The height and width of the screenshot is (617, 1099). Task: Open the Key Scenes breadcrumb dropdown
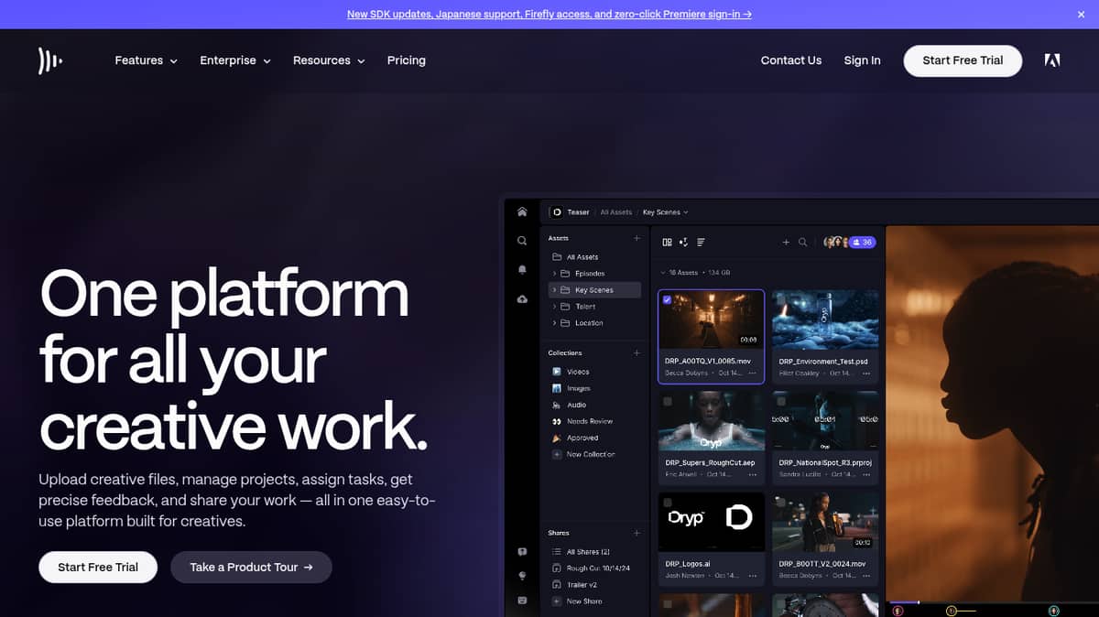click(x=665, y=212)
